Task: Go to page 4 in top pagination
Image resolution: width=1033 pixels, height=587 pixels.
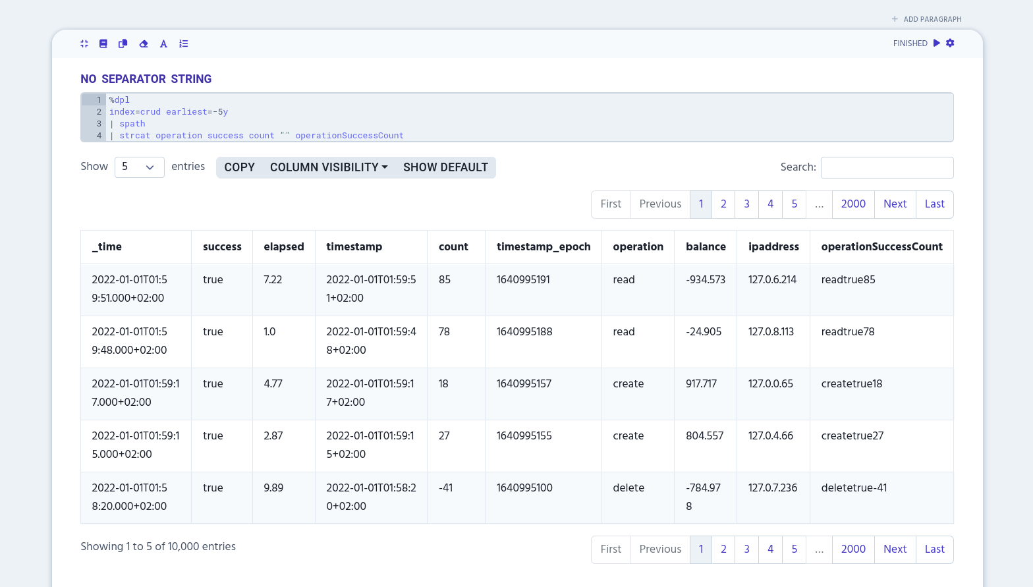Action: 770,204
